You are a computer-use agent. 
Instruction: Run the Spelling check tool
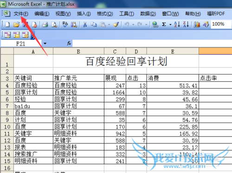(65, 25)
